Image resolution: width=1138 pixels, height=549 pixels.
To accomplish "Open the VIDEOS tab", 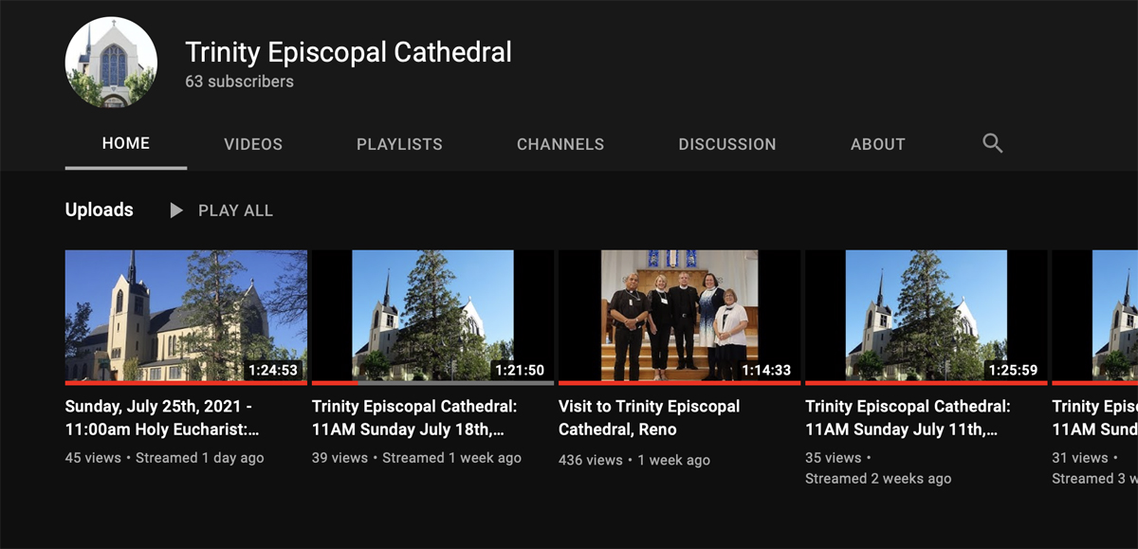I will tap(253, 144).
